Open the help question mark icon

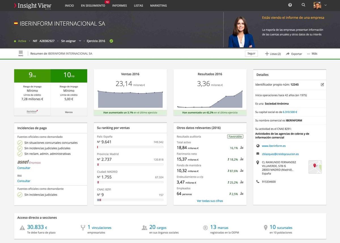click(x=290, y=5)
